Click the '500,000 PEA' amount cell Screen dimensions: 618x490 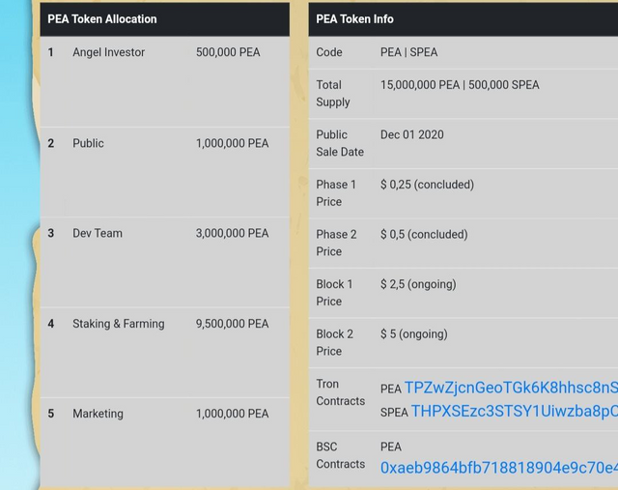tap(228, 52)
